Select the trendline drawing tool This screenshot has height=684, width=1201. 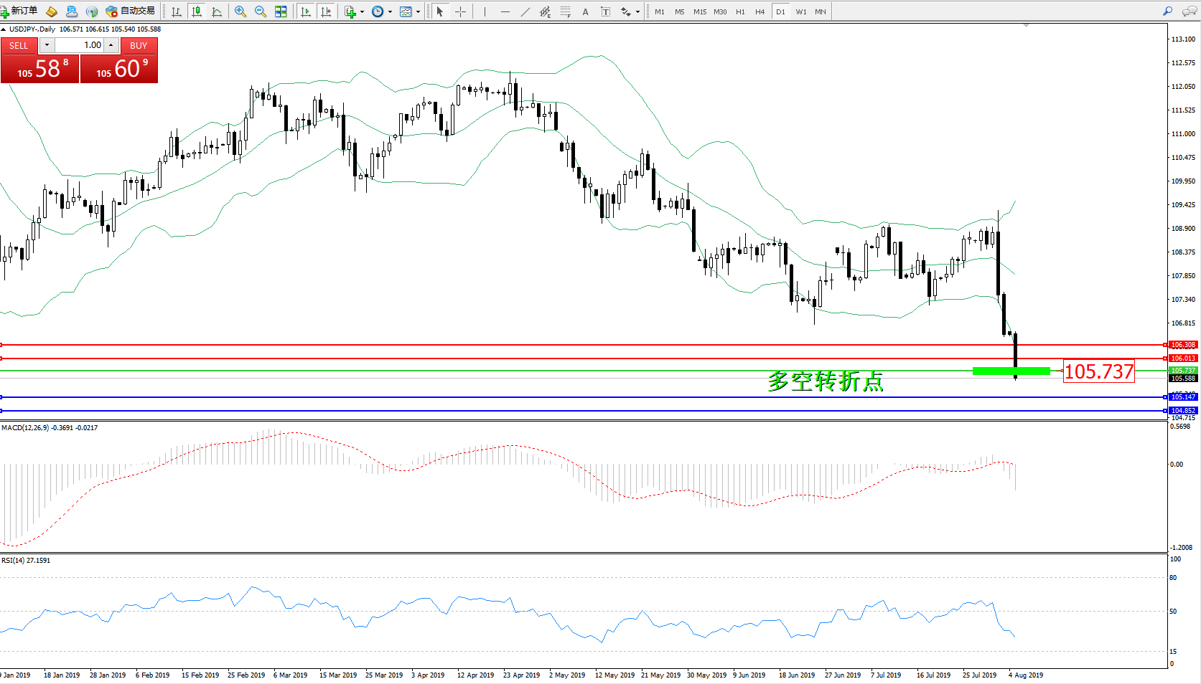point(525,11)
